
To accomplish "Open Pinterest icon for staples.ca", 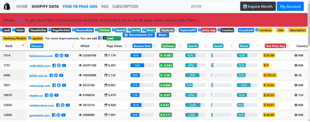I will pyautogui.click(x=51, y=95).
